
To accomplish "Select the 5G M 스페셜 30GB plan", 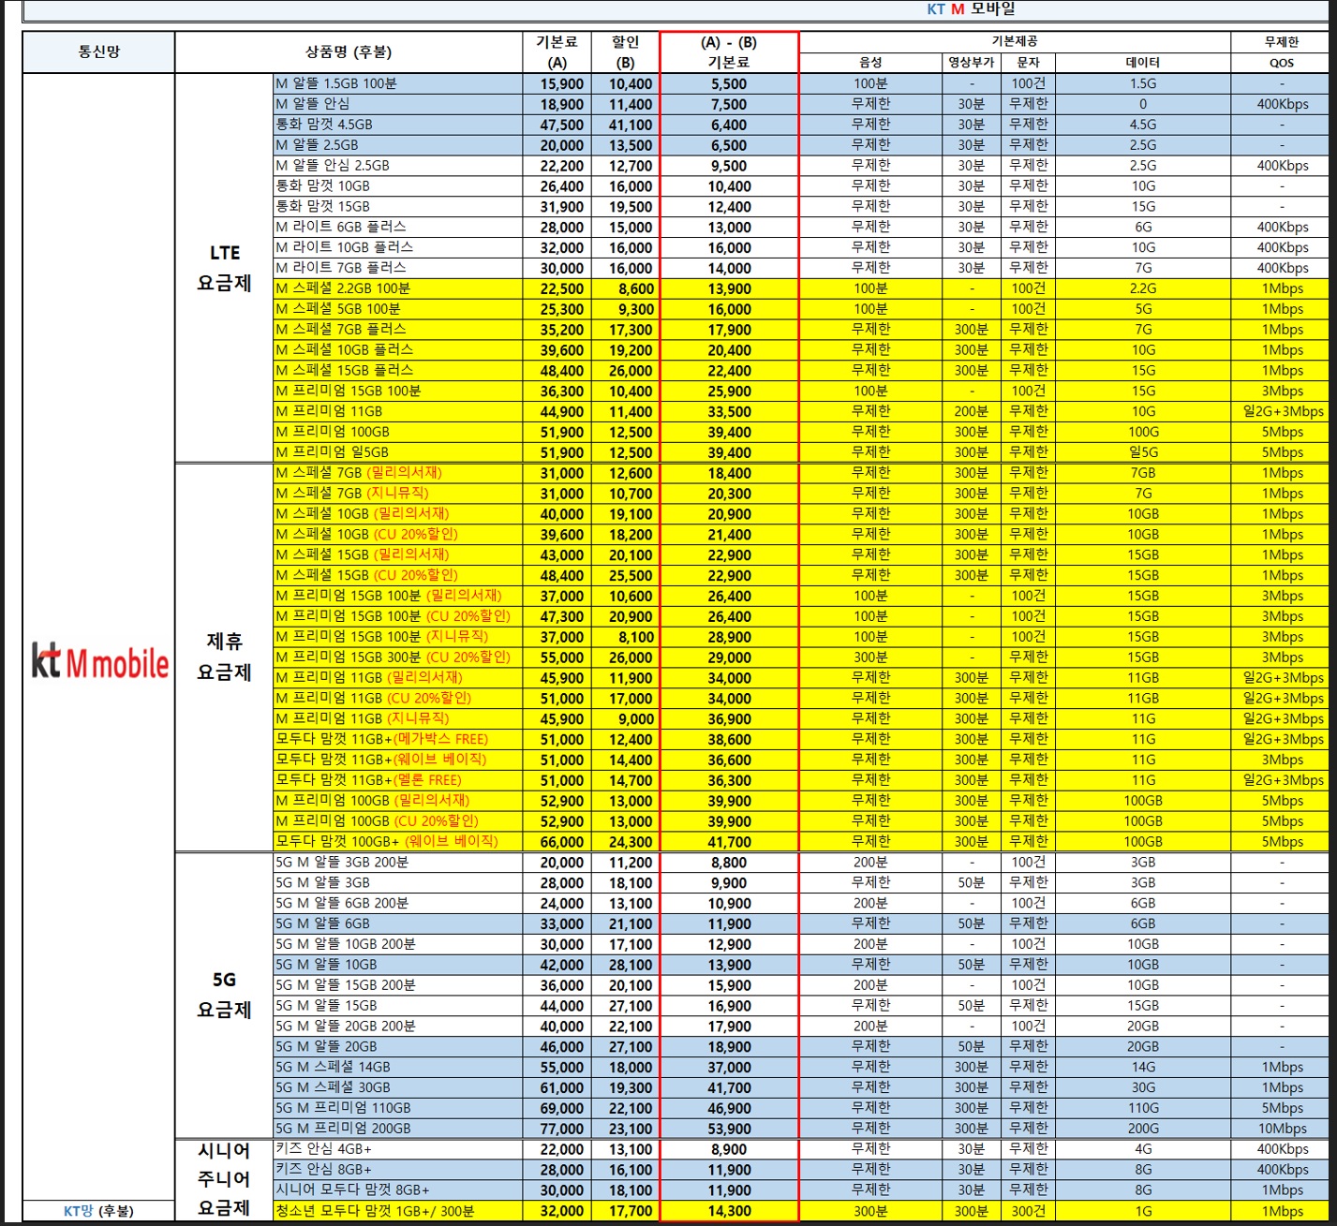I will click(333, 1088).
